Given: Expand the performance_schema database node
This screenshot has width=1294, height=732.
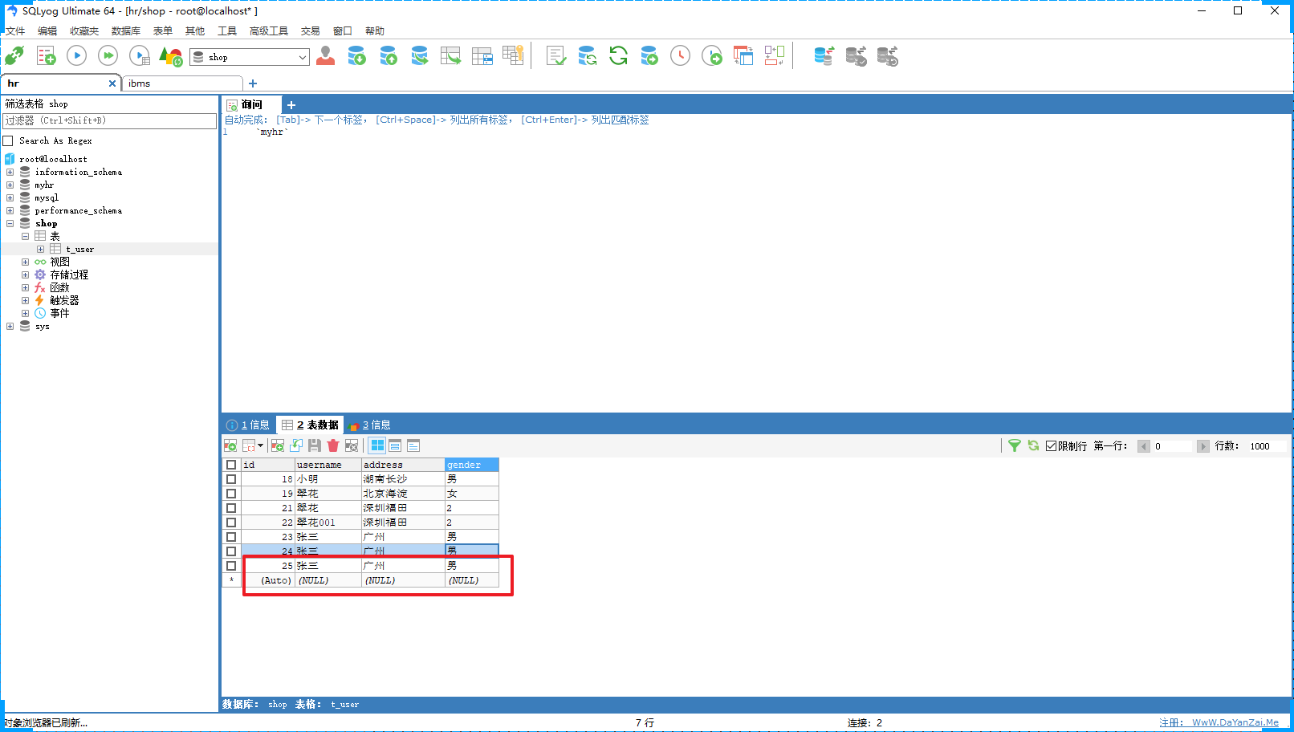Looking at the screenshot, I should click(x=10, y=210).
